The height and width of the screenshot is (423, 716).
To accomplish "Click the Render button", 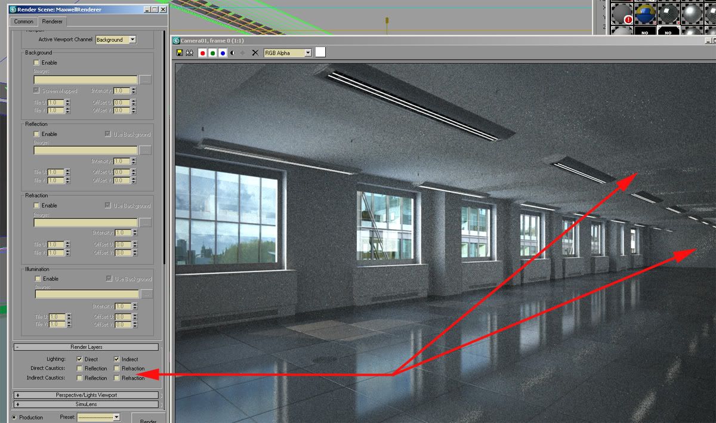I will click(x=148, y=419).
